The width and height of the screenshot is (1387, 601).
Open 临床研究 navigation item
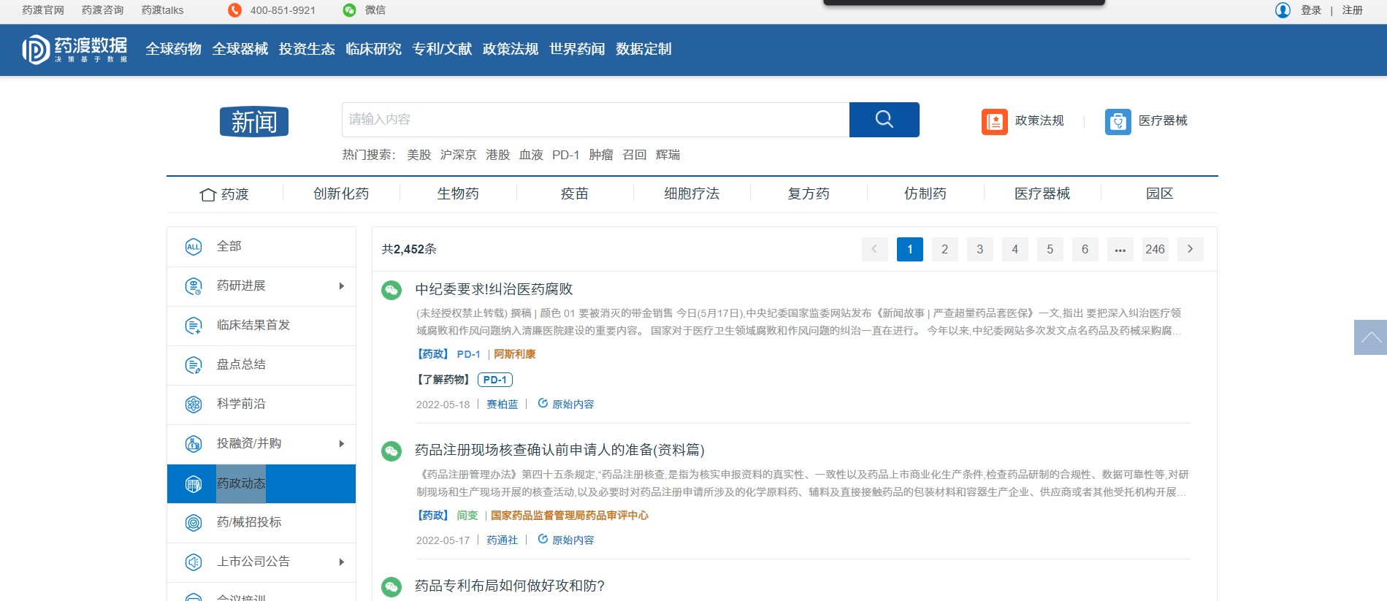pos(373,49)
